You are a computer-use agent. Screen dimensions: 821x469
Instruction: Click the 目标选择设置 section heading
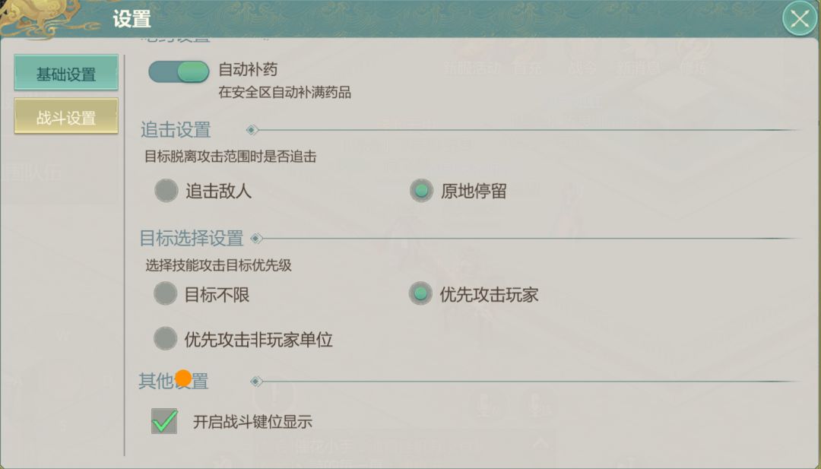pos(192,238)
